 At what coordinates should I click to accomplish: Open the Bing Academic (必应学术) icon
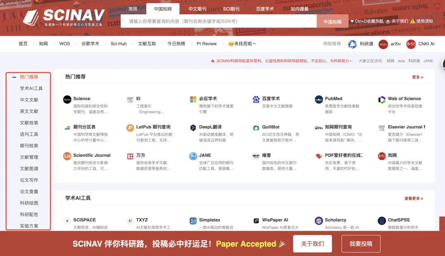[193, 100]
